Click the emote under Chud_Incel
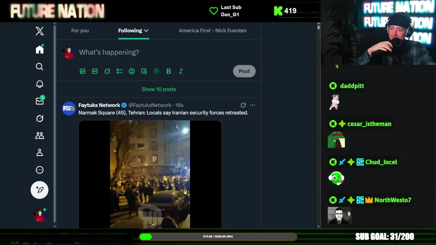The image size is (436, 245). [337, 178]
